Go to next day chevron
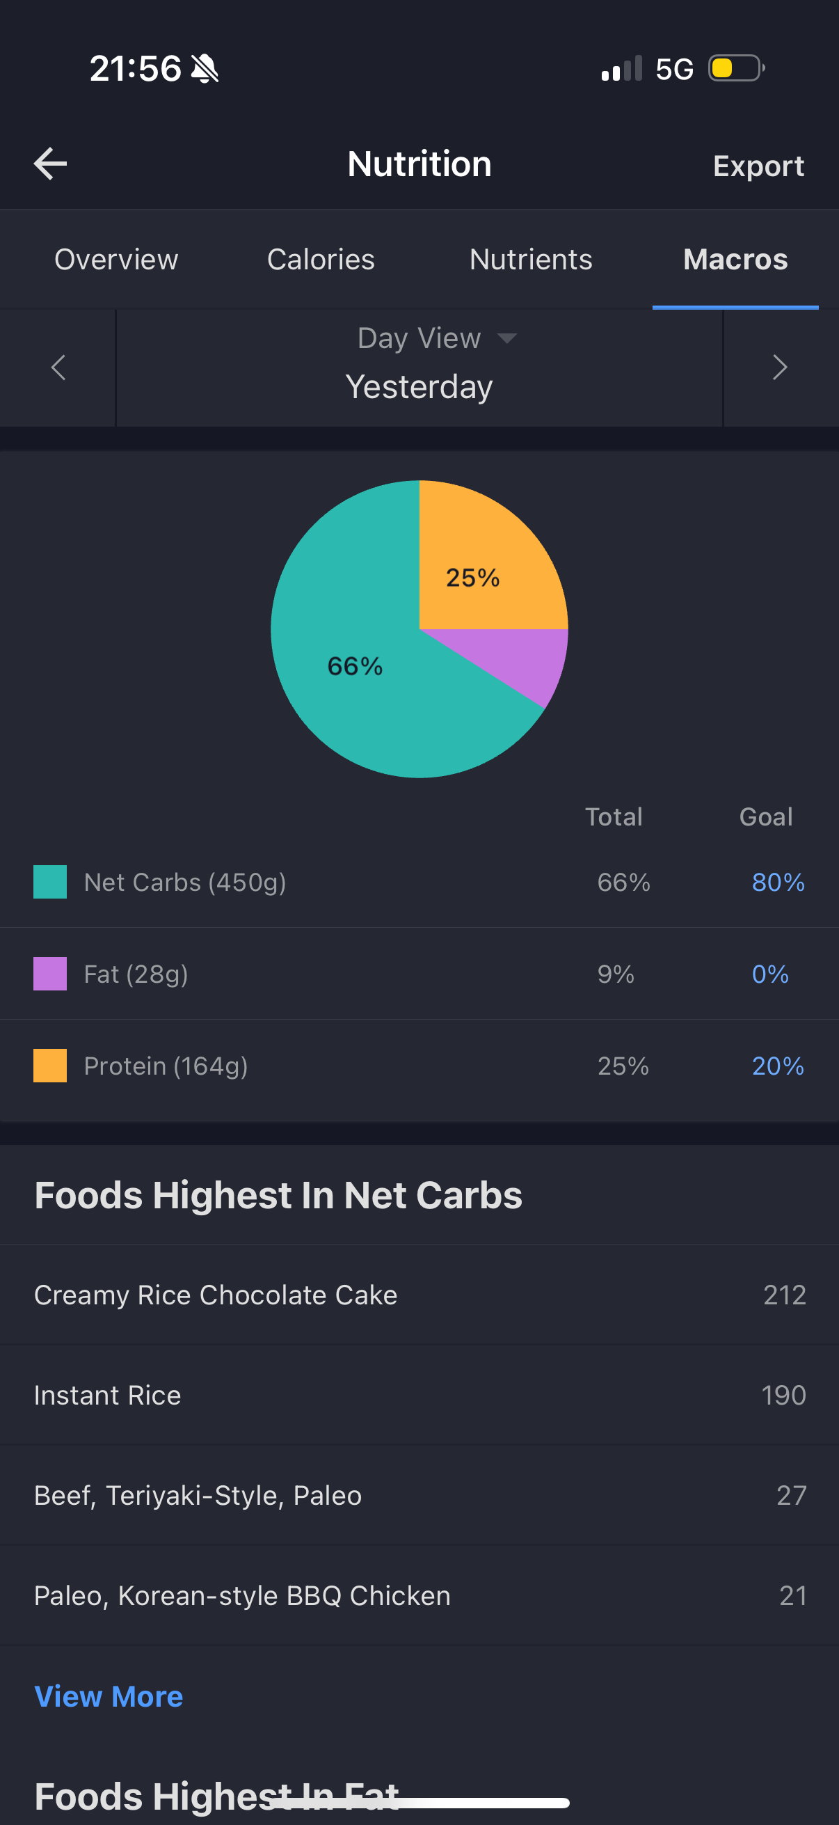This screenshot has height=1825, width=839. pos(780,368)
